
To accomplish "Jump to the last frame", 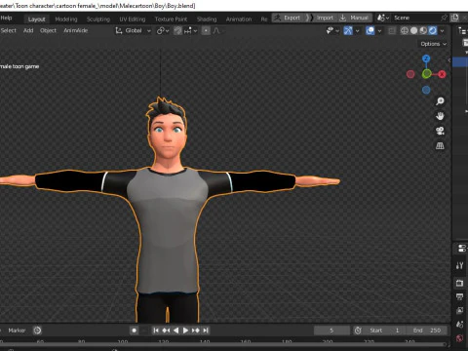I will (206, 331).
